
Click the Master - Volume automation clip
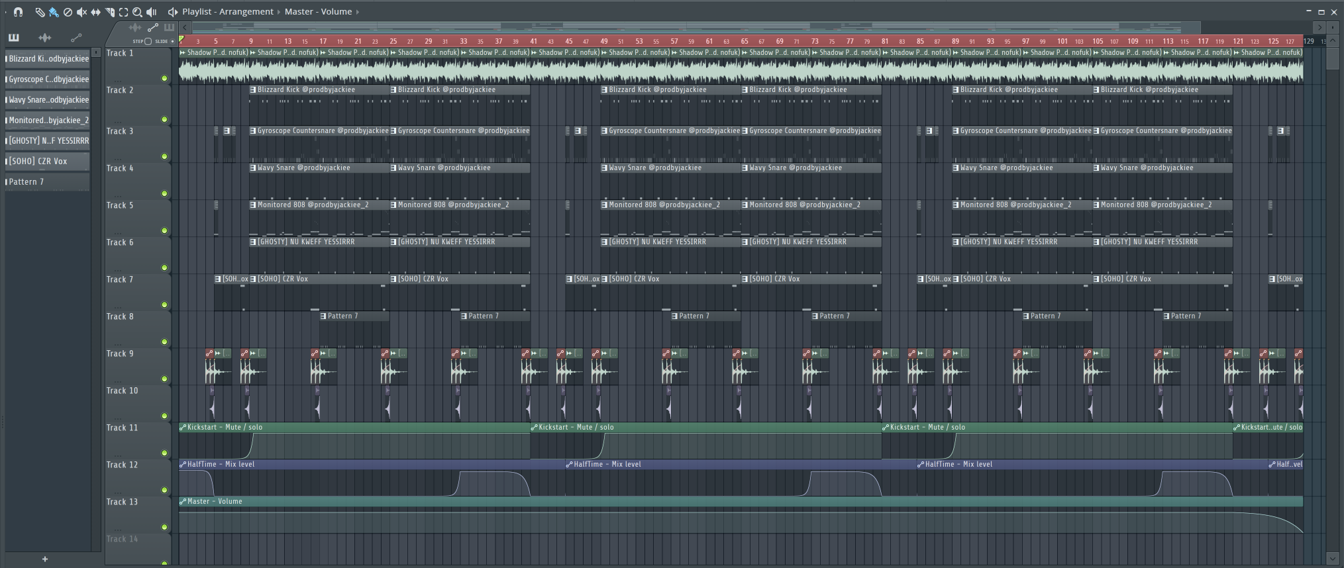tap(741, 515)
